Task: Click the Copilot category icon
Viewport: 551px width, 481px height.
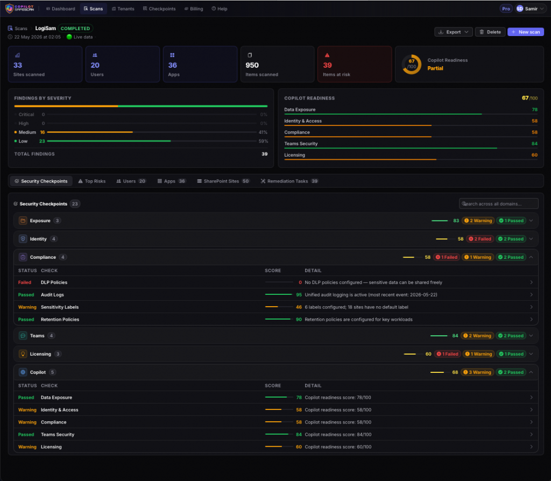Action: point(23,372)
